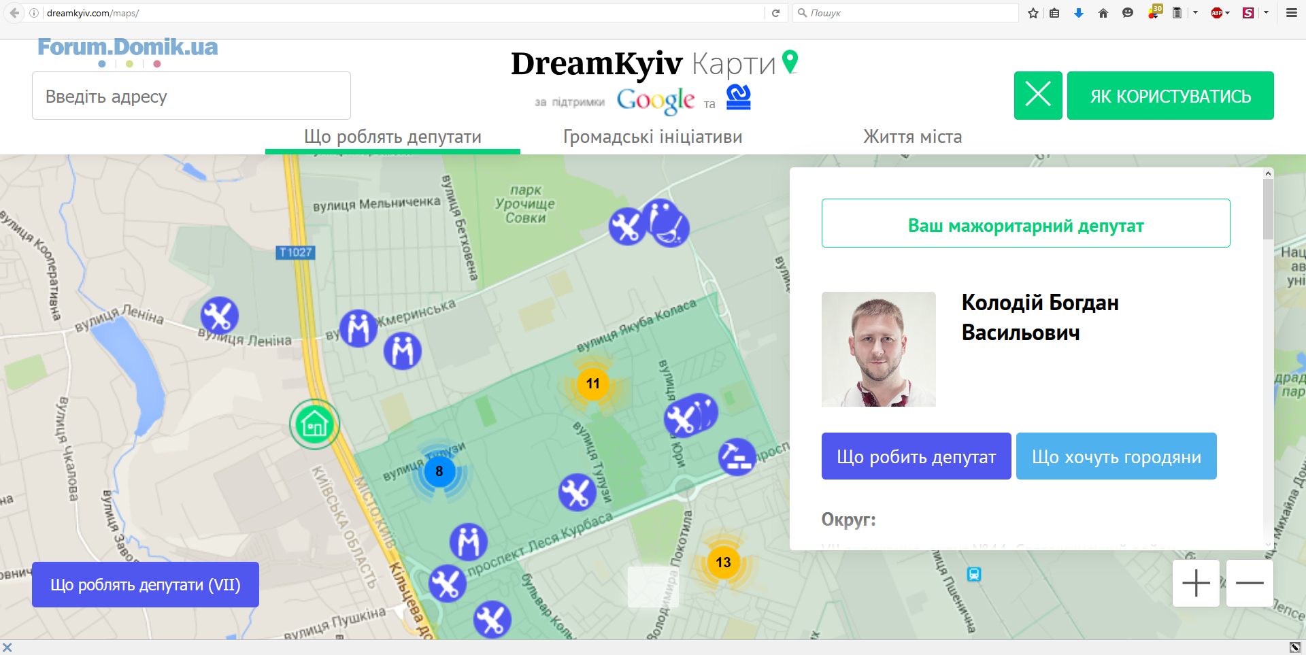Click the Введіть адресу input field
Image resolution: width=1306 pixels, height=655 pixels.
[191, 96]
